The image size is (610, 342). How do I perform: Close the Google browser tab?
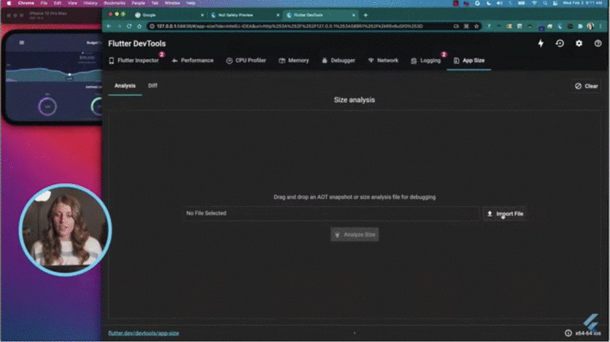pos(202,15)
